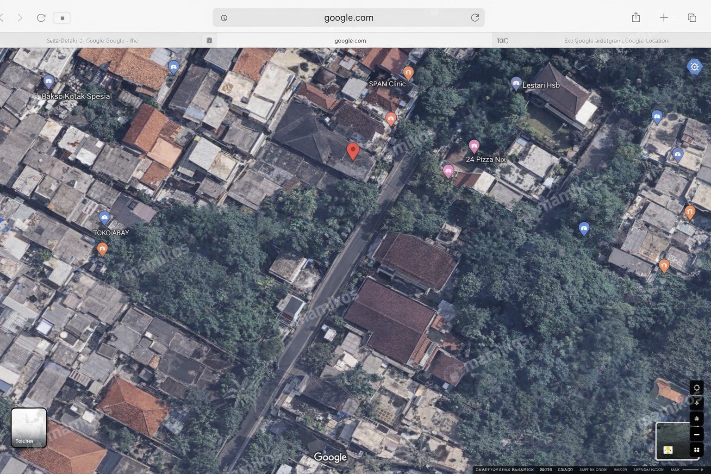Click the stop loading square button
The width and height of the screenshot is (711, 474).
62,18
